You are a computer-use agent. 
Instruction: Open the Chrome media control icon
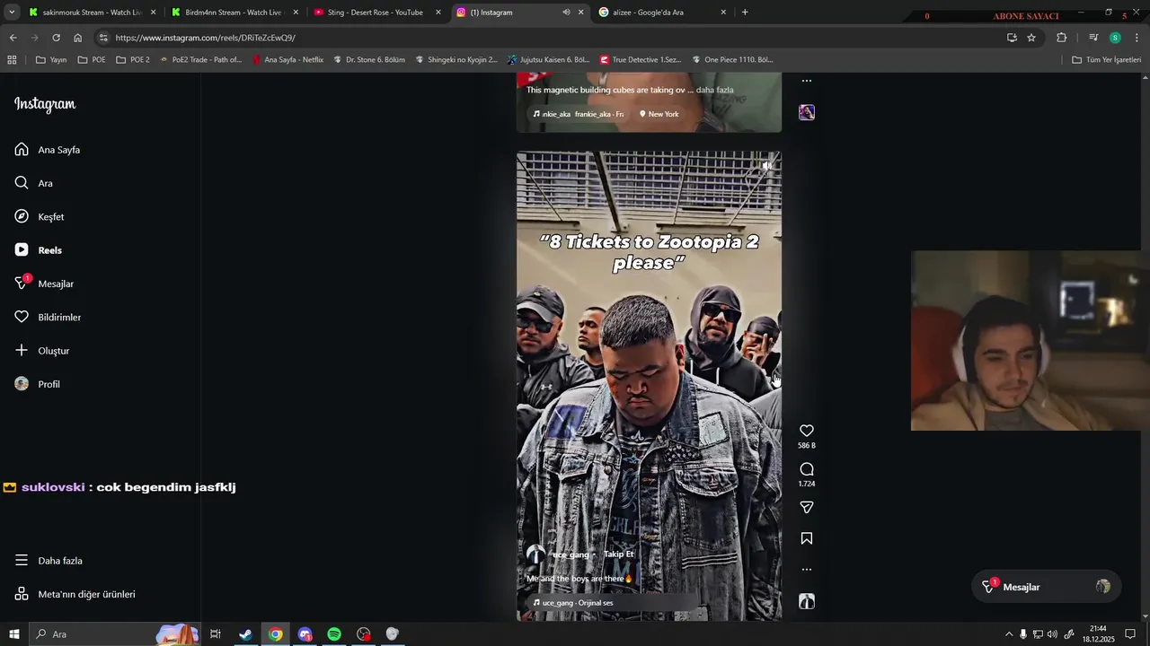coord(1093,38)
